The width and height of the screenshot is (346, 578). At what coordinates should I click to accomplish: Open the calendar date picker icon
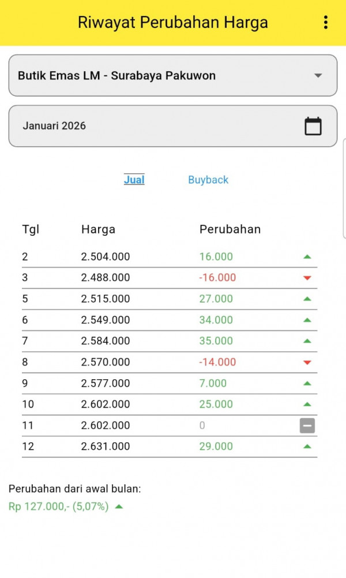coord(313,126)
